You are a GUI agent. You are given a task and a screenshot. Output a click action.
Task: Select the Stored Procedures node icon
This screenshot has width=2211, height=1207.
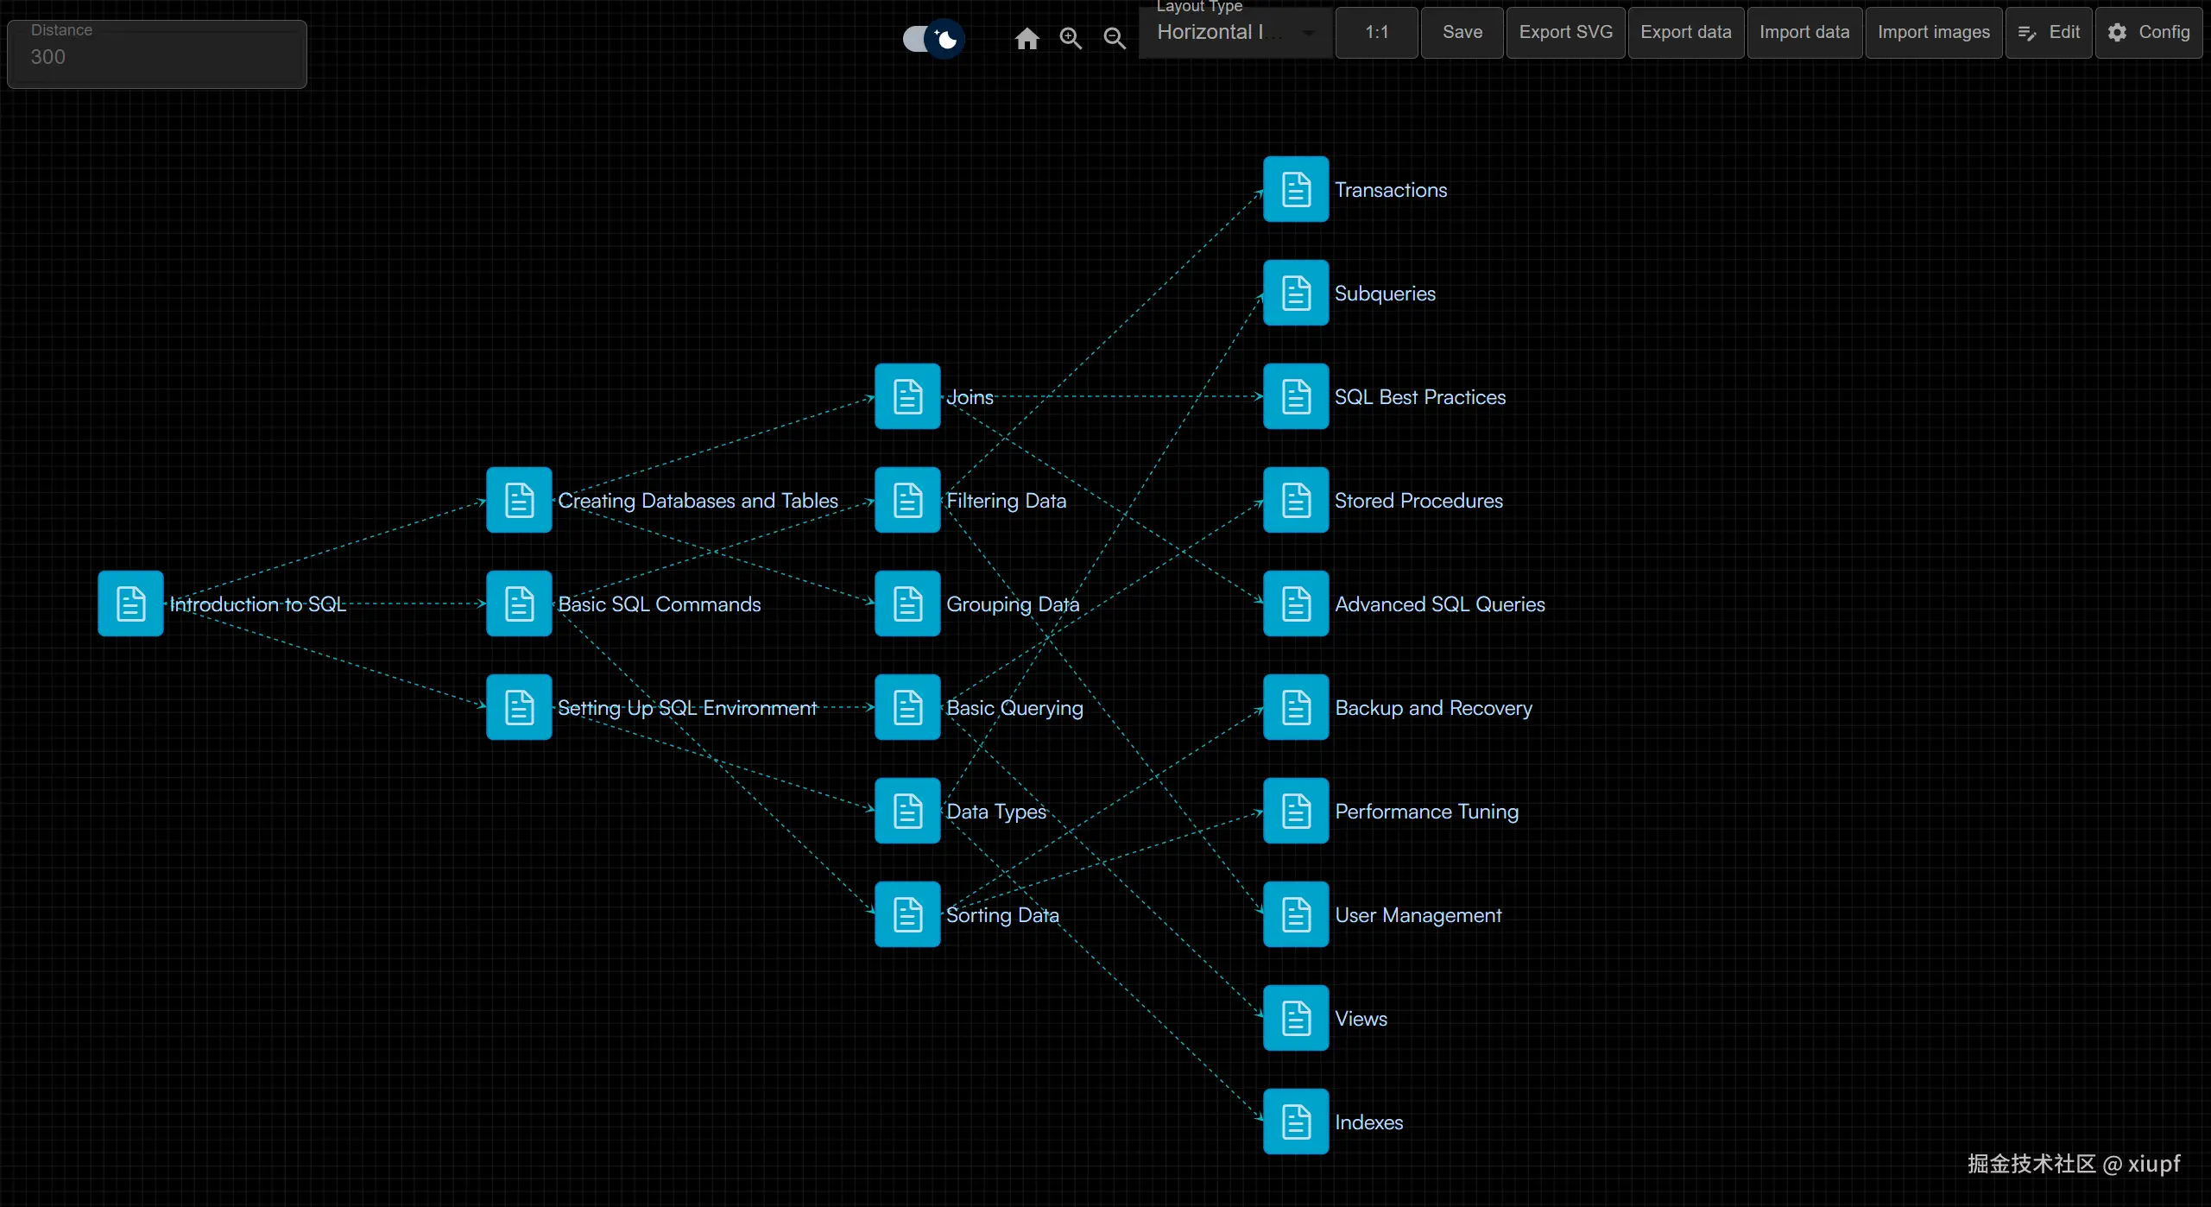tap(1296, 500)
